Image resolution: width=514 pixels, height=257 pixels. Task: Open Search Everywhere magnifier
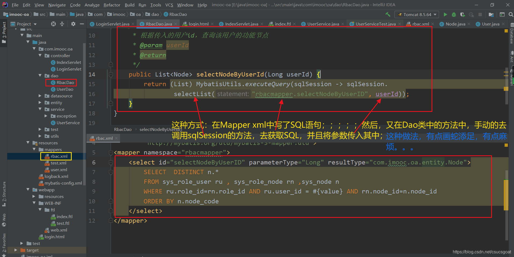(511, 14)
